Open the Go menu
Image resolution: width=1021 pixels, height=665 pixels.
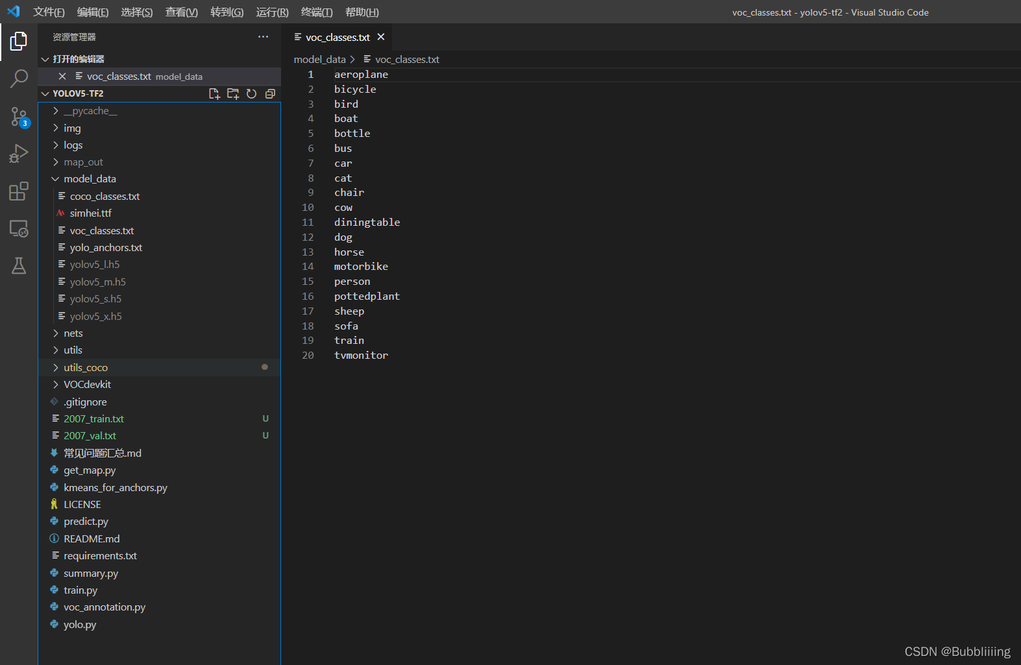pyautogui.click(x=227, y=12)
